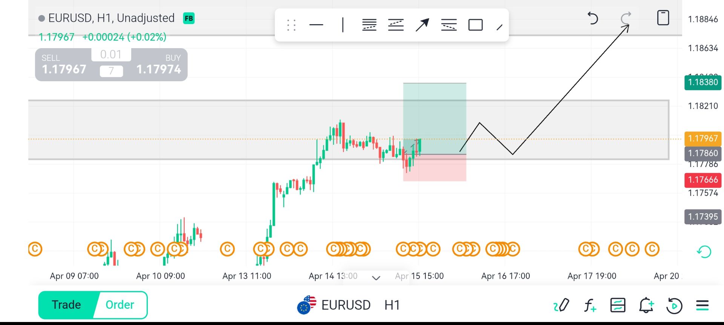Screen dimensions: 724x325
Task: Toggle the drawing tools pencil mode
Action: [561, 305]
